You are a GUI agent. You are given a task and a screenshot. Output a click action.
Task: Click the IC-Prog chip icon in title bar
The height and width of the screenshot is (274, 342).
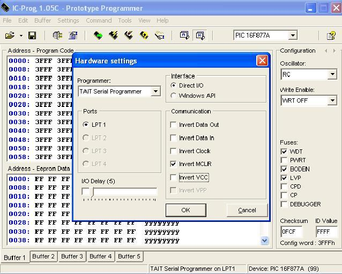(5, 8)
